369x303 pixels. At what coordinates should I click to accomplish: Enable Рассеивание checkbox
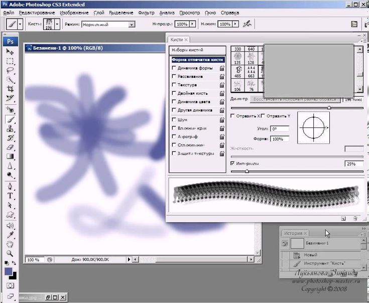pyautogui.click(x=174, y=76)
